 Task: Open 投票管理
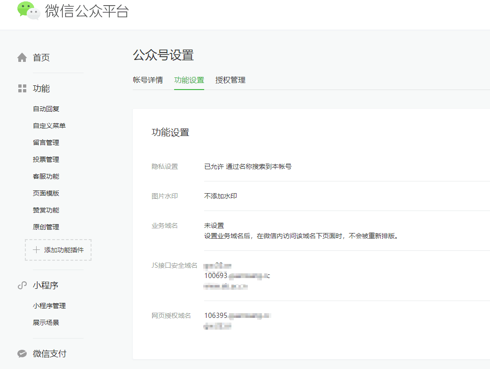(46, 159)
